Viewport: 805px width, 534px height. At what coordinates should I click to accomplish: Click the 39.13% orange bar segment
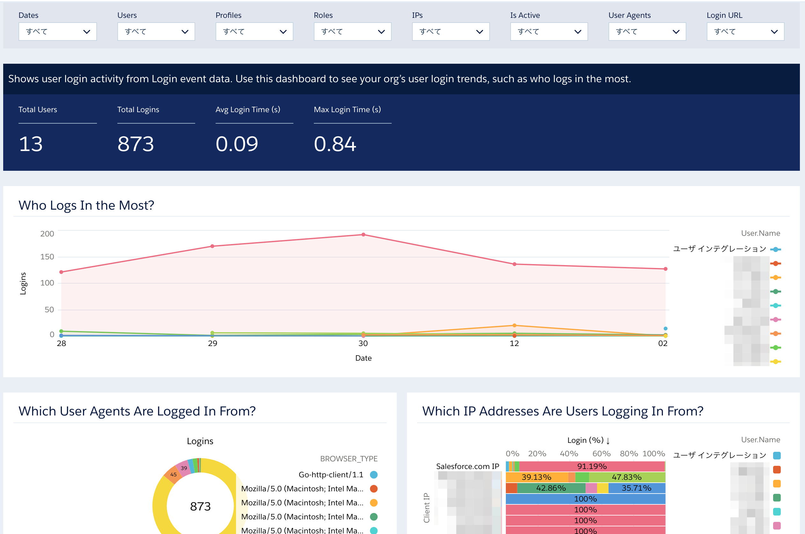click(x=537, y=477)
